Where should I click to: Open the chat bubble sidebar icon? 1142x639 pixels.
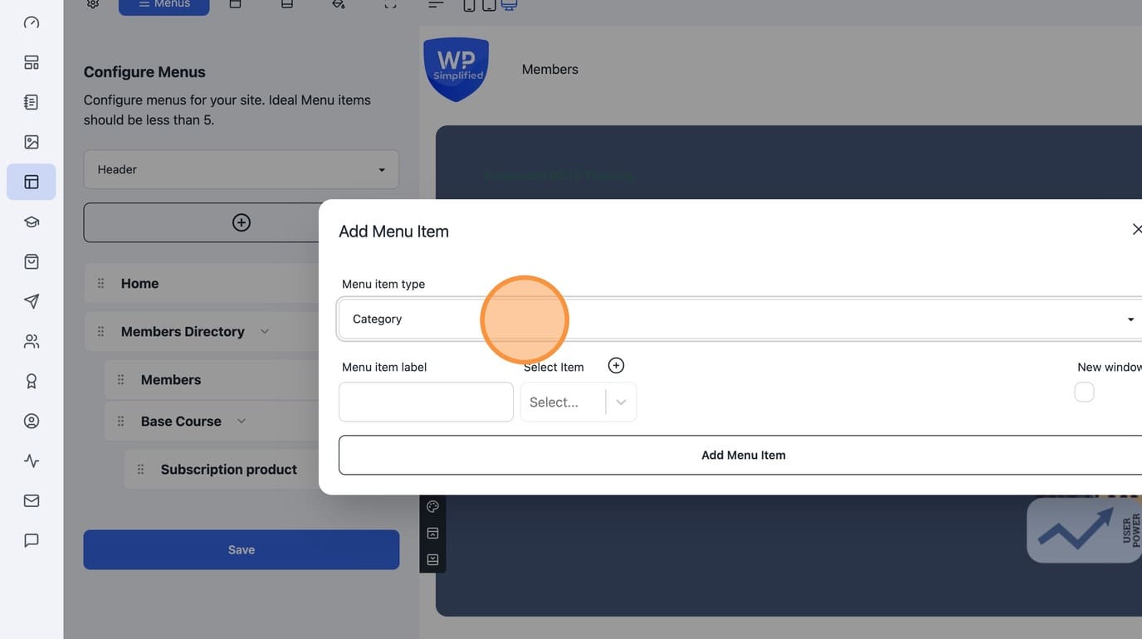coord(32,540)
